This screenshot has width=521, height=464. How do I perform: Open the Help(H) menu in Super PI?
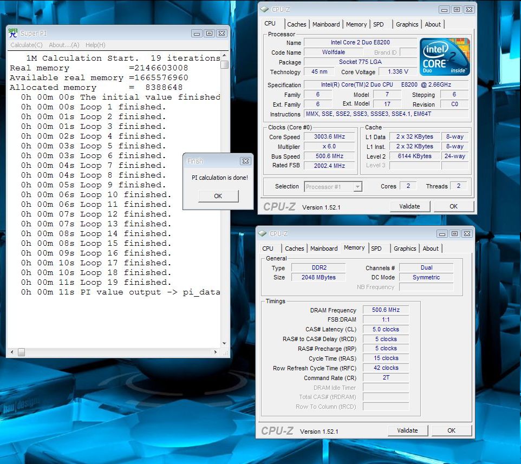coord(95,45)
